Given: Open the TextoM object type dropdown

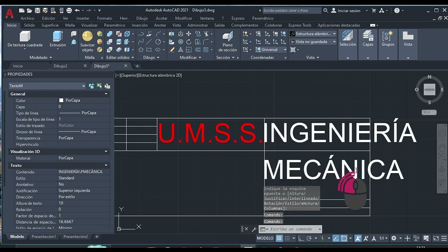Looking at the screenshot, I should [47, 86].
